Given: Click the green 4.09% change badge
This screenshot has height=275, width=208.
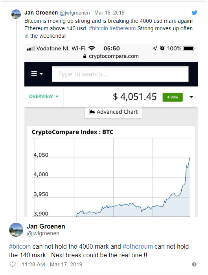Looking at the screenshot, I should [x=173, y=97].
